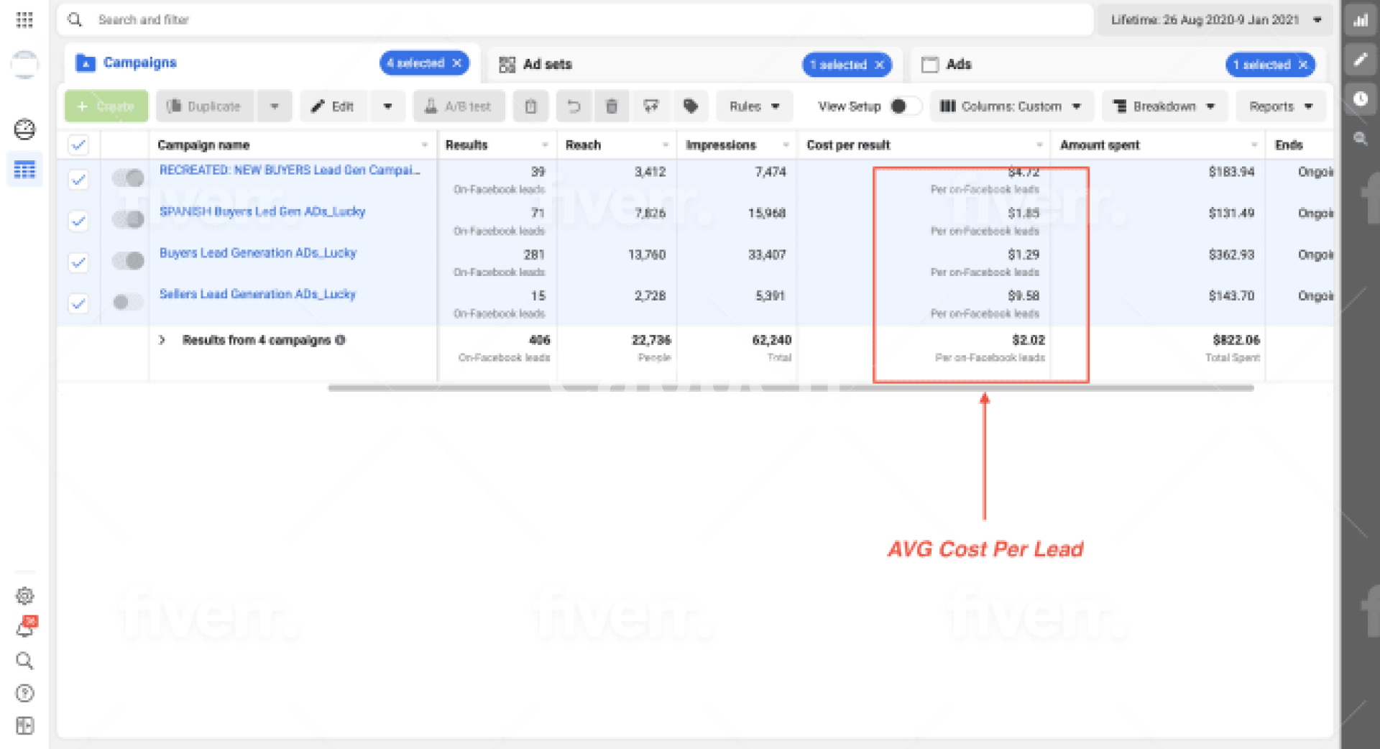The image size is (1380, 749).
Task: Open Buyers Lead Generation ADs_Lucky campaign link
Action: [x=257, y=253]
